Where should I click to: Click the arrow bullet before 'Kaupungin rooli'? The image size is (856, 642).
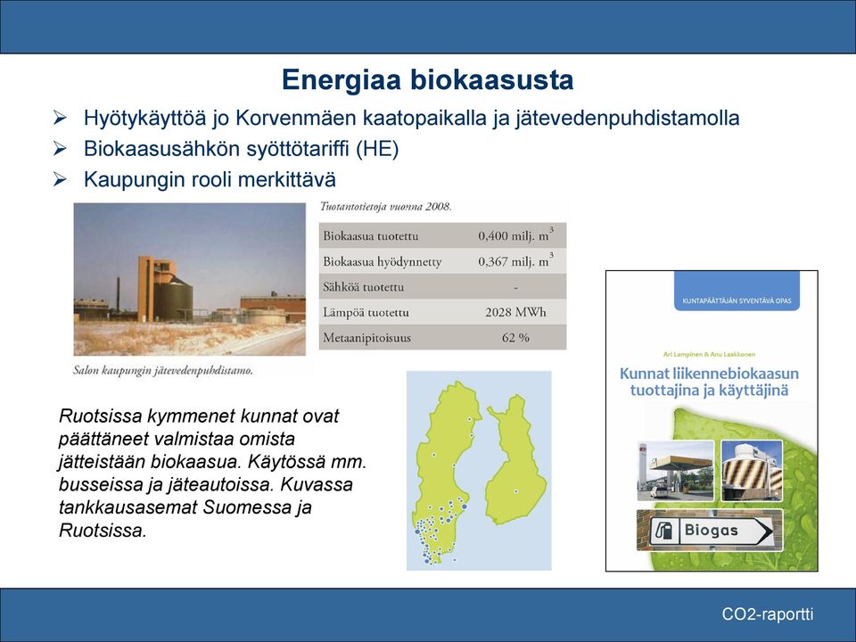[60, 179]
